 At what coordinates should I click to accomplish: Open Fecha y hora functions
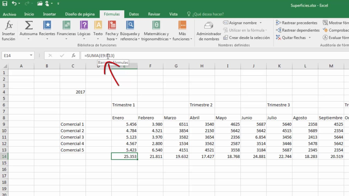pos(112,31)
